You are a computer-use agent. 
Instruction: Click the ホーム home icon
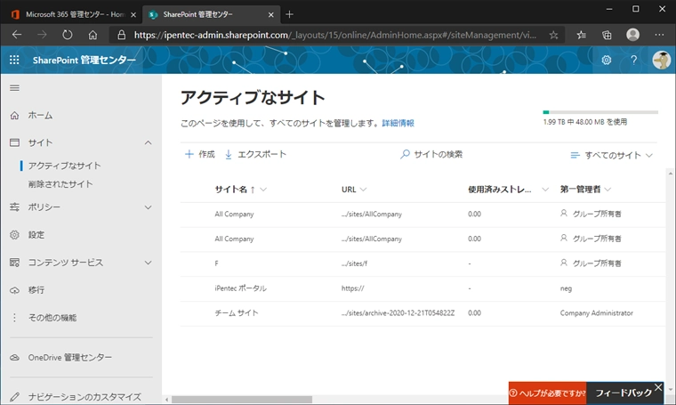14,115
